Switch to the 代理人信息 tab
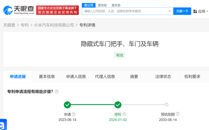 105,76
